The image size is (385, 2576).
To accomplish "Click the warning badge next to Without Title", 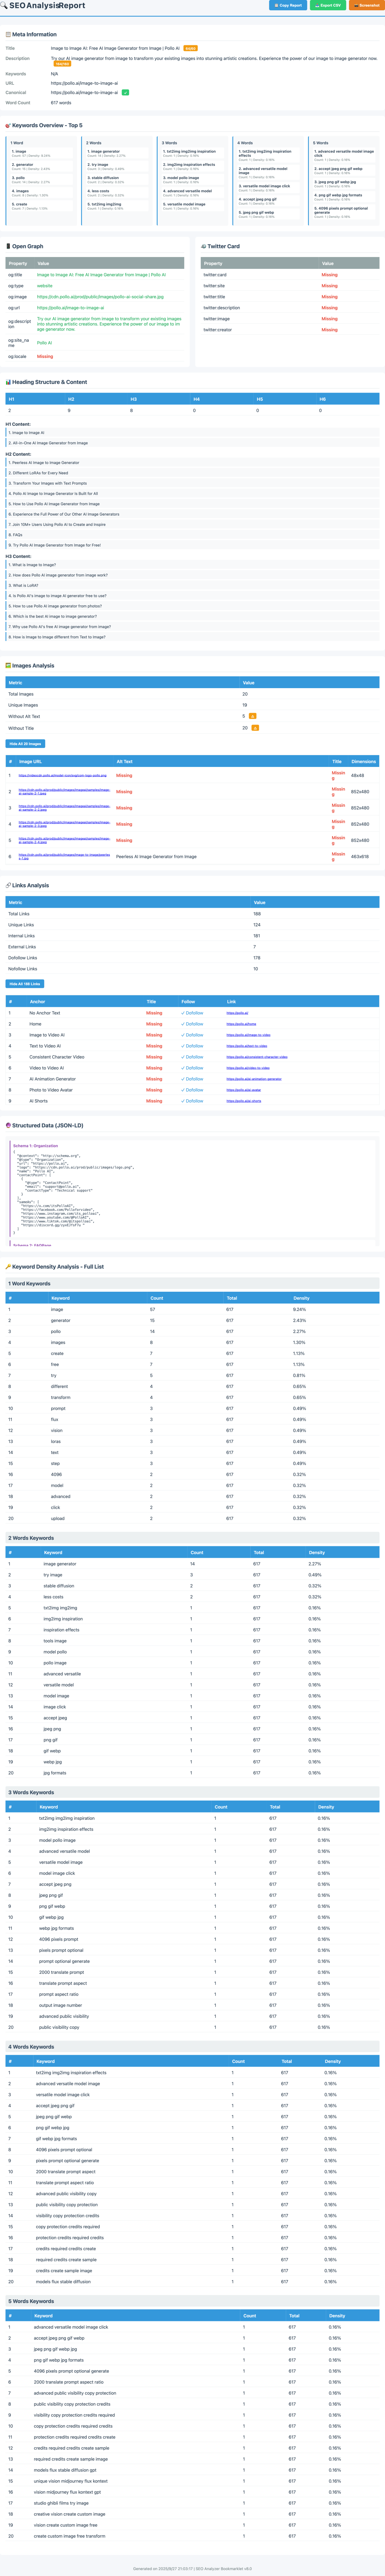I will pos(254,728).
